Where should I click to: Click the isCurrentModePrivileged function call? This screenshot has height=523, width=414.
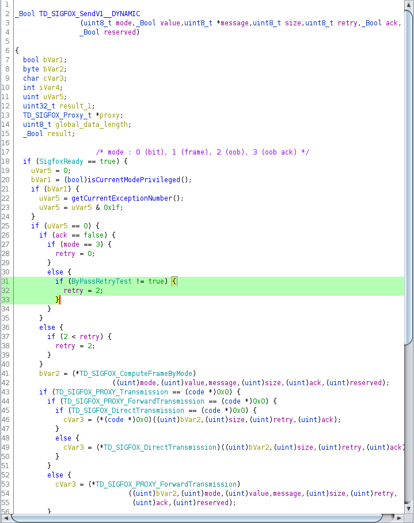tap(134, 180)
